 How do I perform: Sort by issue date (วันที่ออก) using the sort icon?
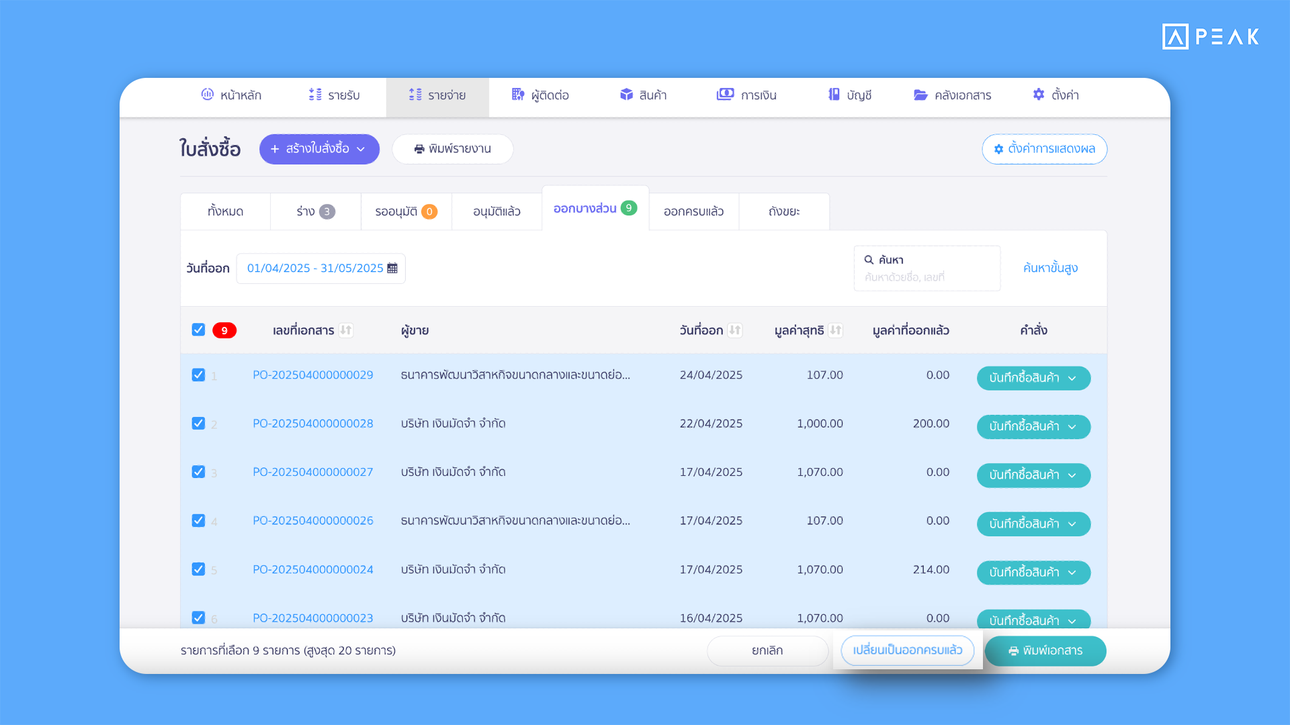click(x=735, y=330)
